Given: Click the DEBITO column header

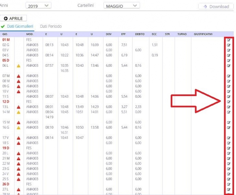Looking at the screenshot, I should (x=140, y=34).
